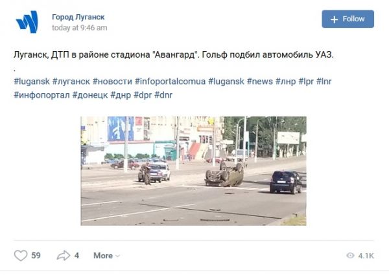Click the plus icon in the Follow button
389x275 pixels.
(334, 19)
